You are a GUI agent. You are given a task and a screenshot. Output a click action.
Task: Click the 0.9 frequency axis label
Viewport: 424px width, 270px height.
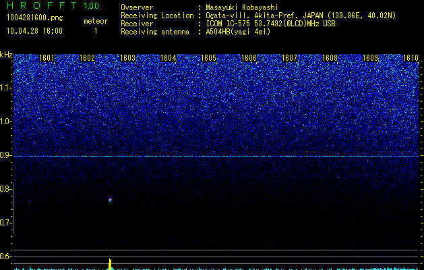[6, 155]
